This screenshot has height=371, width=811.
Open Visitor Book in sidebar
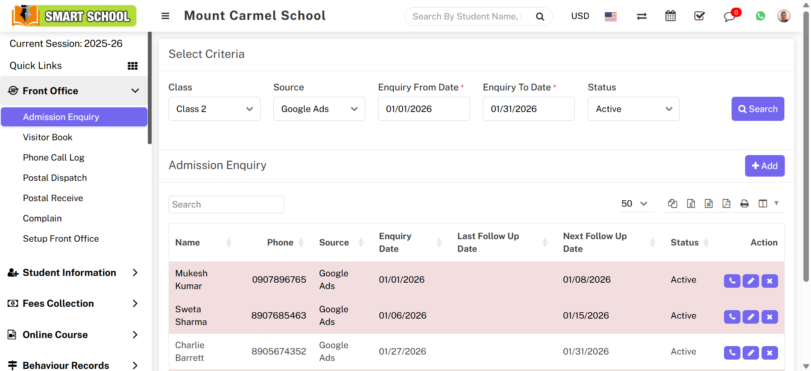(48, 137)
